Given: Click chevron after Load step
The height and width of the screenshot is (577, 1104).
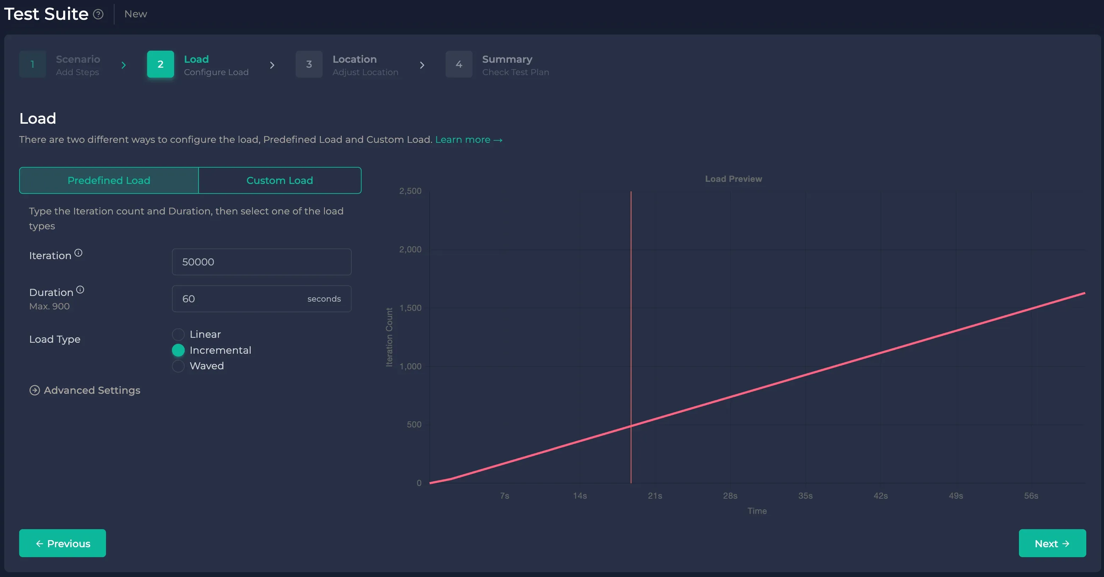Looking at the screenshot, I should 272,65.
